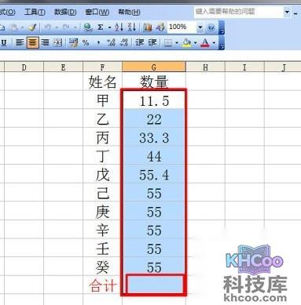
Task: Open the Font Color dropdown arrow
Action: (x=214, y=42)
